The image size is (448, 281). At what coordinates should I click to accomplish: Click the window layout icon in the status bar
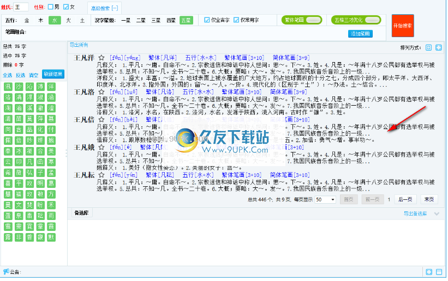439,272
